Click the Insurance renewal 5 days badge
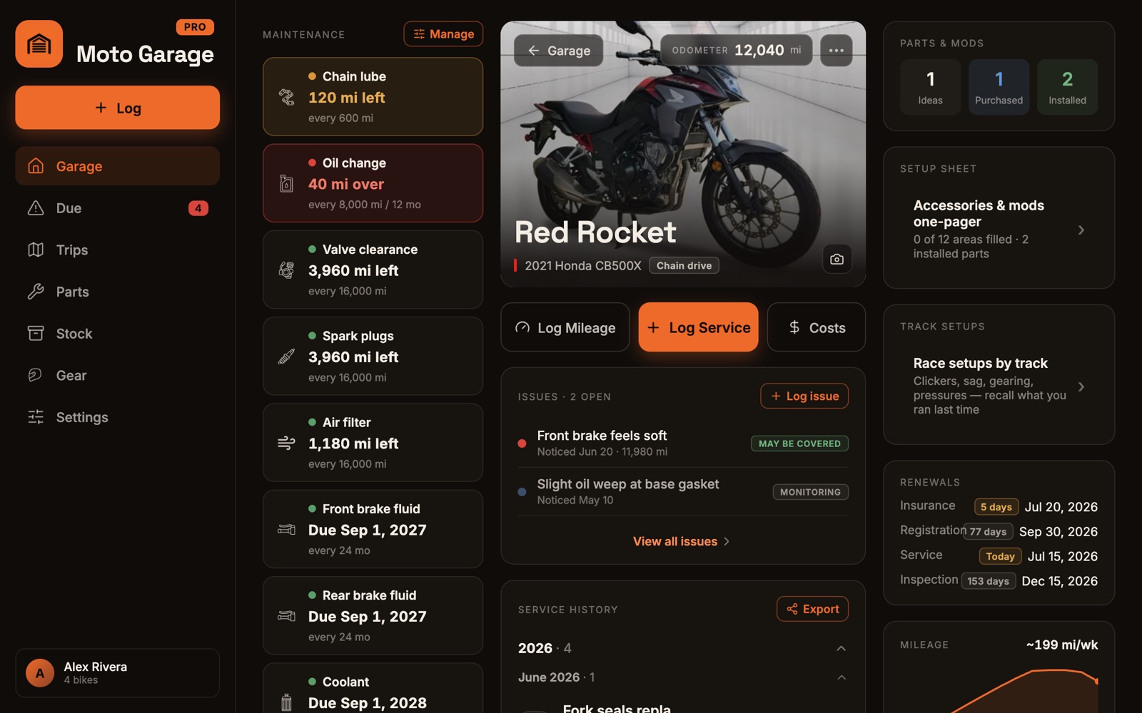This screenshot has height=713, width=1142. click(996, 507)
